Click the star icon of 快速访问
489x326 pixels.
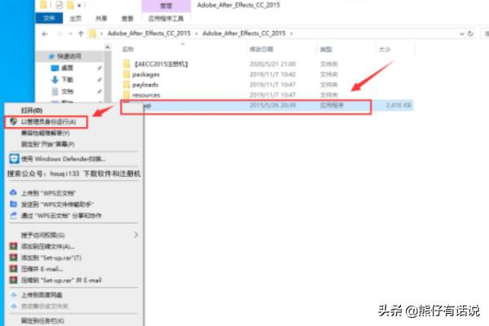(x=52, y=56)
